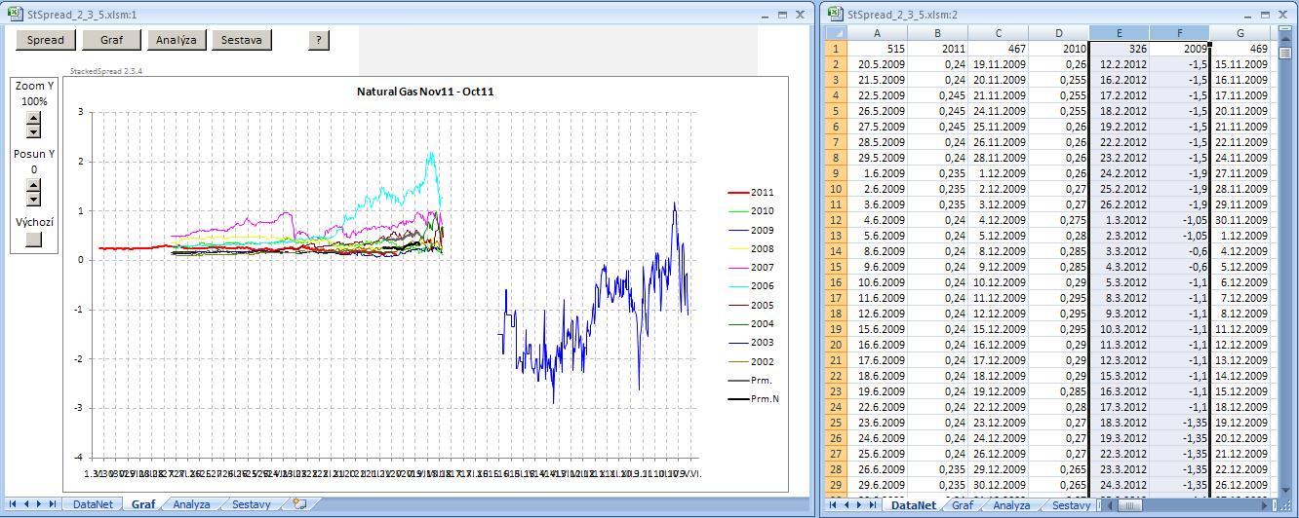The width and height of the screenshot is (1299, 518).
Task: Increase Zoom Y with the up arrow
Action: [34, 119]
